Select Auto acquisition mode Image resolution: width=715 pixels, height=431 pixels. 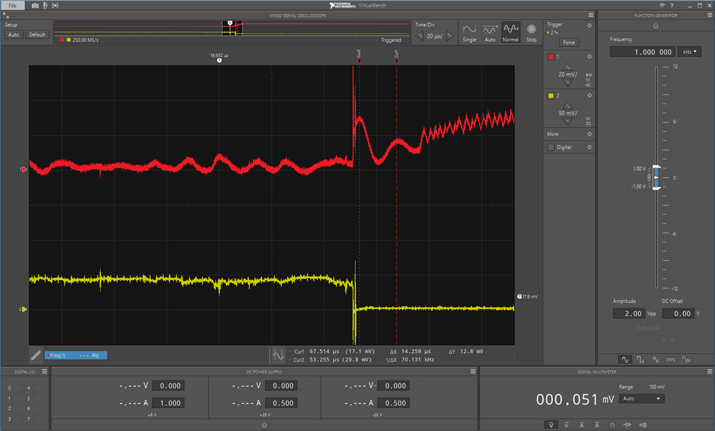[490, 33]
